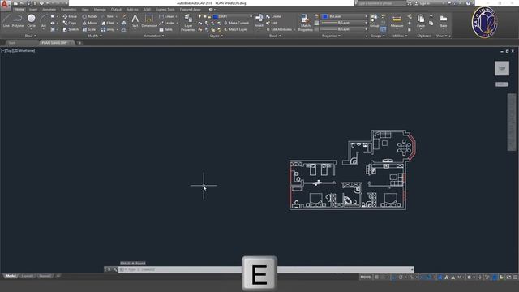Image resolution: width=519 pixels, height=292 pixels.
Task: Open the Parametric ribbon tab
Action: [x=69, y=10]
